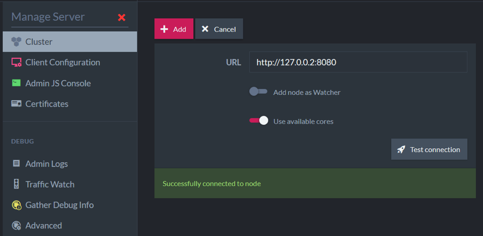Click the Admin Logs list icon
Viewport: 483px width, 236px height.
[x=16, y=164]
